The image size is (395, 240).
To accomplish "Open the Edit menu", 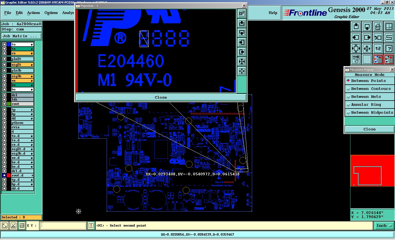I will point(19,13).
